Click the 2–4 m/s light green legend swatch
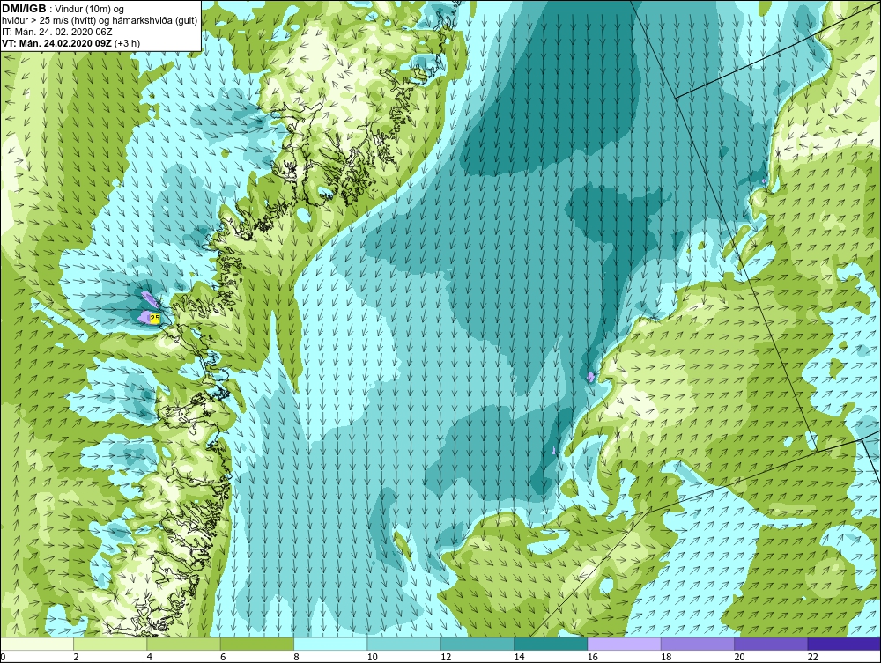This screenshot has height=663, width=881. pos(110,644)
